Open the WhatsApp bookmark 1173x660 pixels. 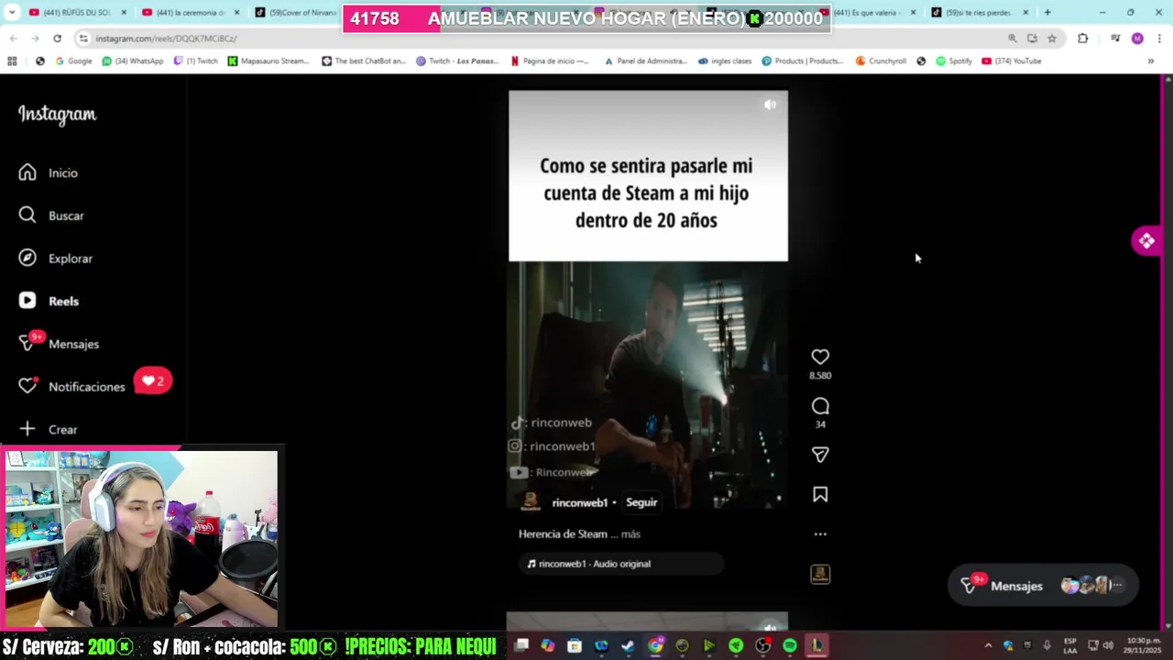pos(133,61)
